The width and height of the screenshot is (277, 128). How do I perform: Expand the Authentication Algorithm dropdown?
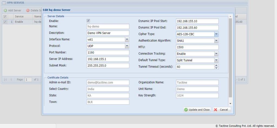coord(216,41)
